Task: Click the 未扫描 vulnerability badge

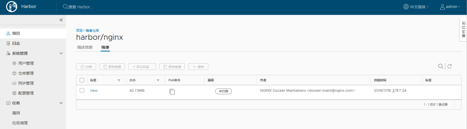Action: click(x=224, y=91)
